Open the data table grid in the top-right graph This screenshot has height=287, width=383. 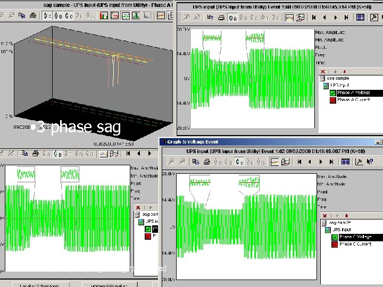[360, 18]
